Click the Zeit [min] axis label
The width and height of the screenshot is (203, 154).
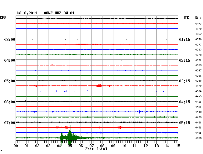click(96, 149)
